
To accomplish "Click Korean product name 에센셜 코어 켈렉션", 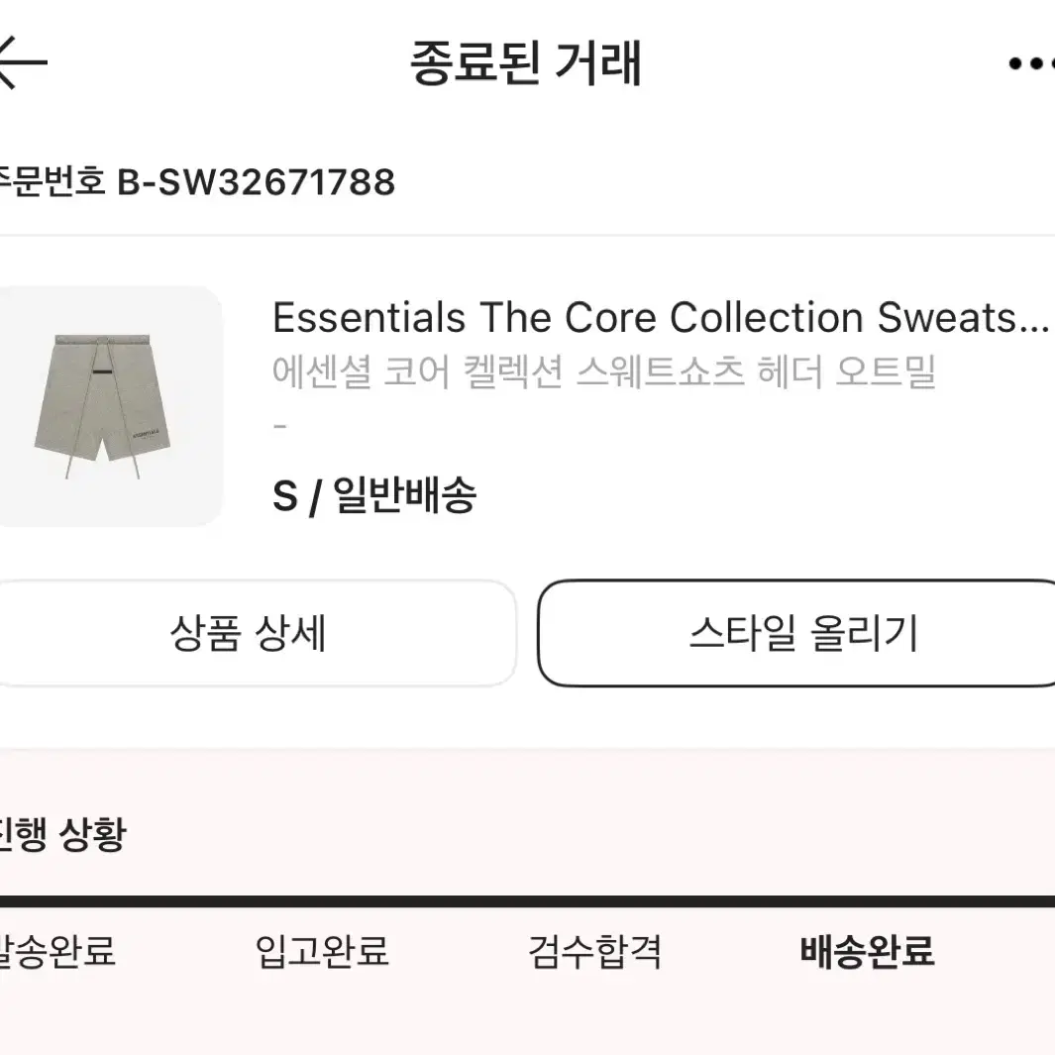I will coord(417,371).
